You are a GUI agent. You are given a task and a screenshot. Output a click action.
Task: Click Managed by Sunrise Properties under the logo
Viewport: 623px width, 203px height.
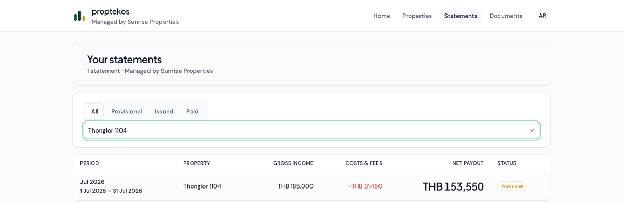click(135, 22)
